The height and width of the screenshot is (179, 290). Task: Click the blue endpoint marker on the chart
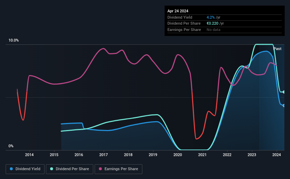click(x=284, y=106)
